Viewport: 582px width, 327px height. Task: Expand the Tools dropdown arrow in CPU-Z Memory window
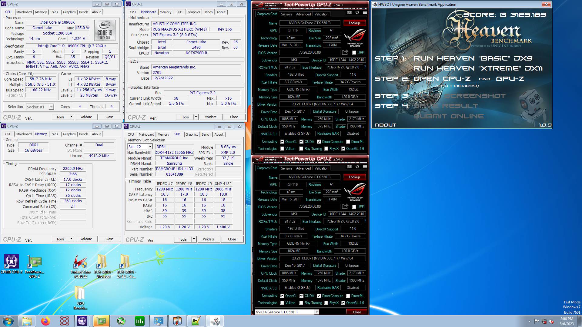[71, 239]
